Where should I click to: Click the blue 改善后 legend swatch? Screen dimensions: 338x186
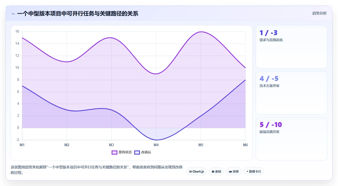point(137,152)
